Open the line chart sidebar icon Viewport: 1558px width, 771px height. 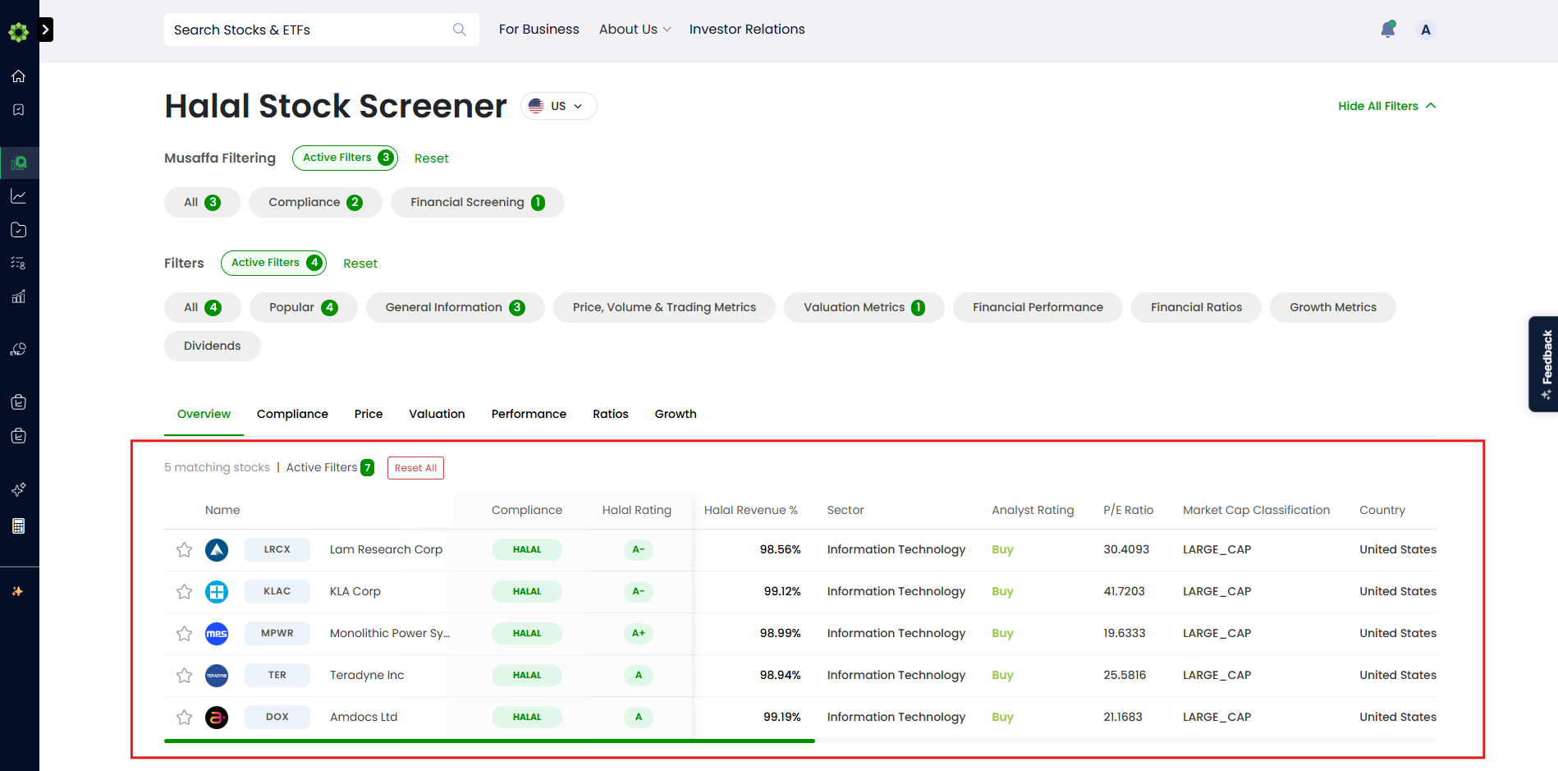point(18,196)
